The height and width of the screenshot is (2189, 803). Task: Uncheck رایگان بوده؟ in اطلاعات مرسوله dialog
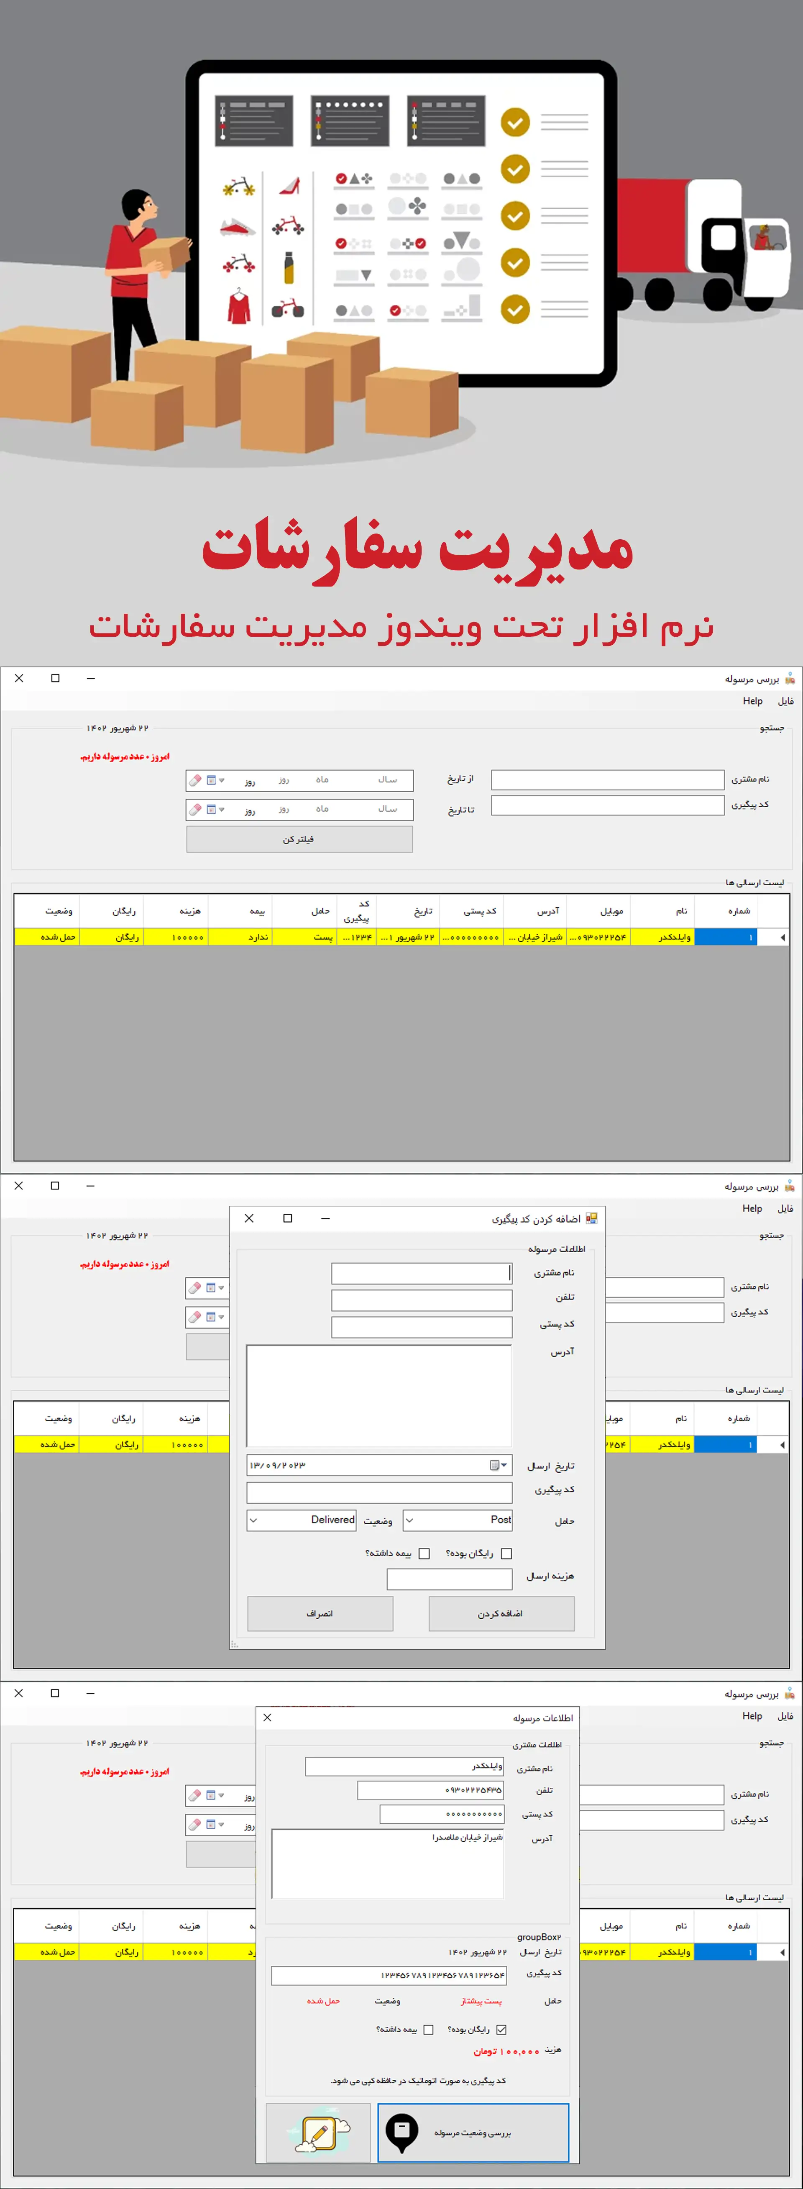coord(501,2029)
